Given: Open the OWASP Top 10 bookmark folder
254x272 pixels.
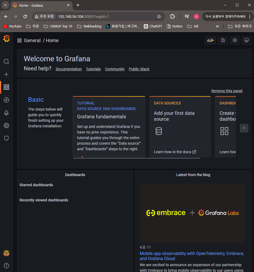Looking at the screenshot, I should tap(58, 26).
